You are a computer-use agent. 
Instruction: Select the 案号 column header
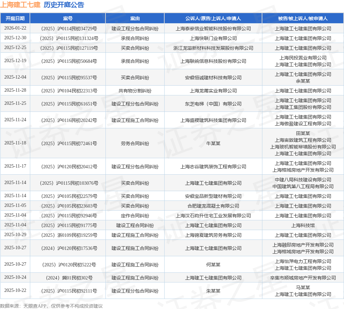[68, 18]
